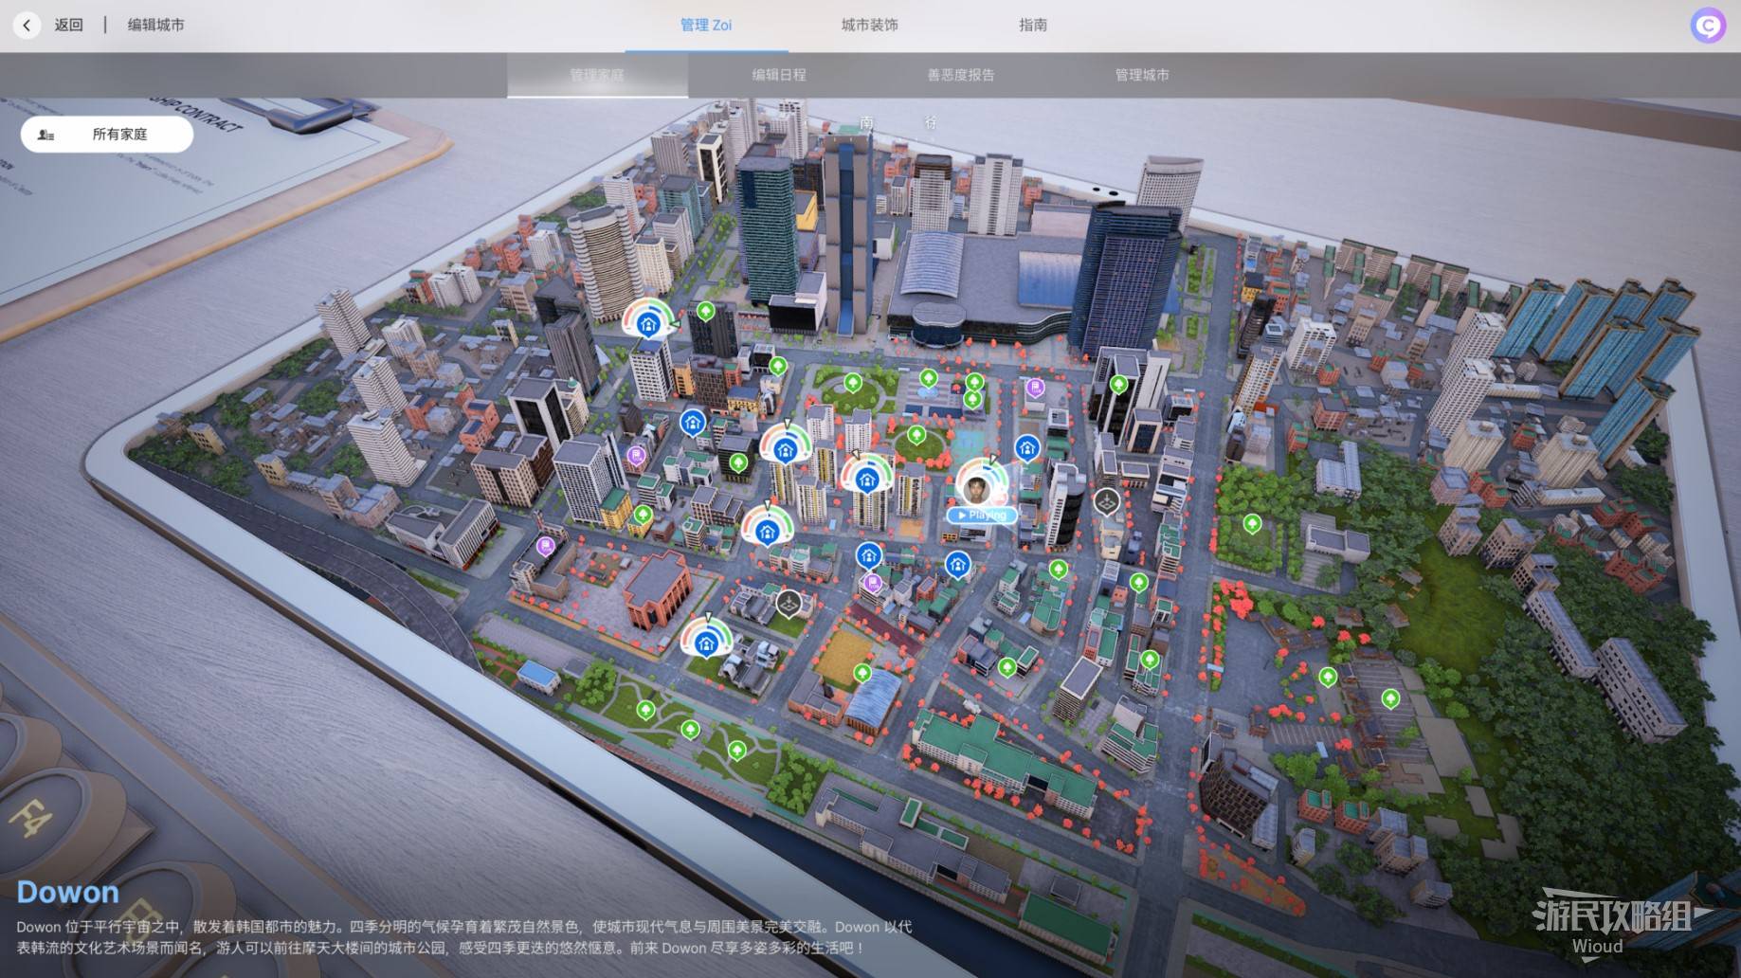Switch to the 城市装饰 tab

click(x=869, y=26)
